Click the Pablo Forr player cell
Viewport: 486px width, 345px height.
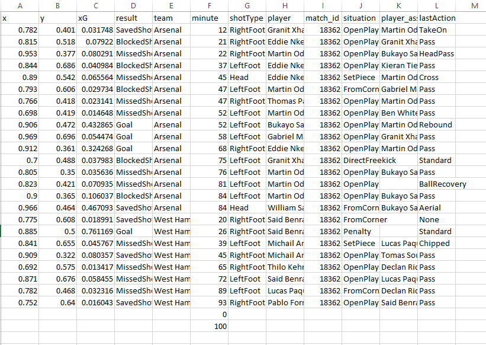click(285, 303)
